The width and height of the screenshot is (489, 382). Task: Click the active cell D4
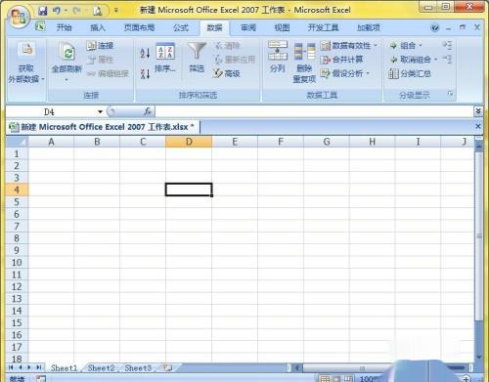[189, 190]
